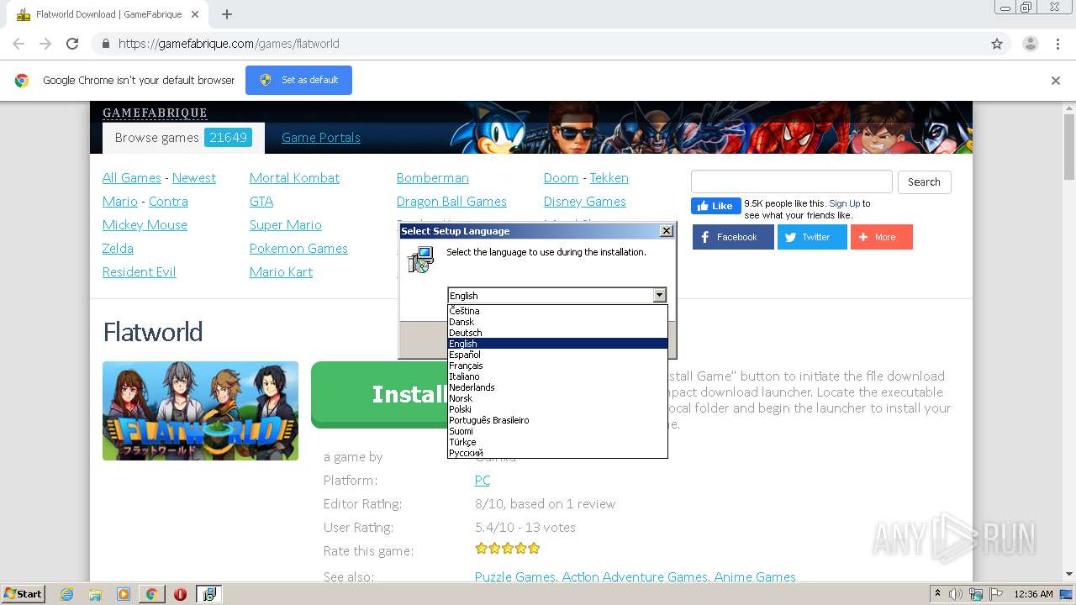Bookmark this page with the star icon
Screen dimensions: 1076x605
tap(997, 44)
